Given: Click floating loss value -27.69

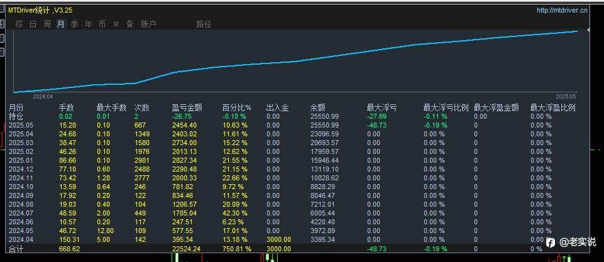Looking at the screenshot, I should coord(376,116).
